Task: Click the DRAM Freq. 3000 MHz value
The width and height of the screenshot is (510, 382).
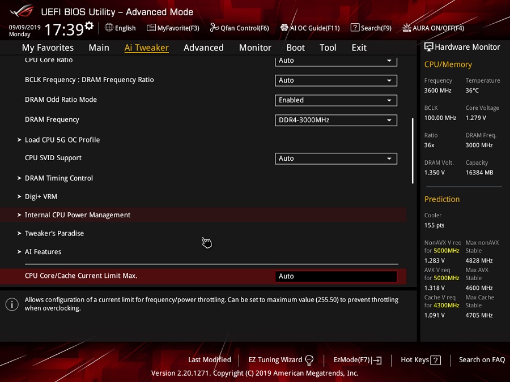Action: pos(479,145)
